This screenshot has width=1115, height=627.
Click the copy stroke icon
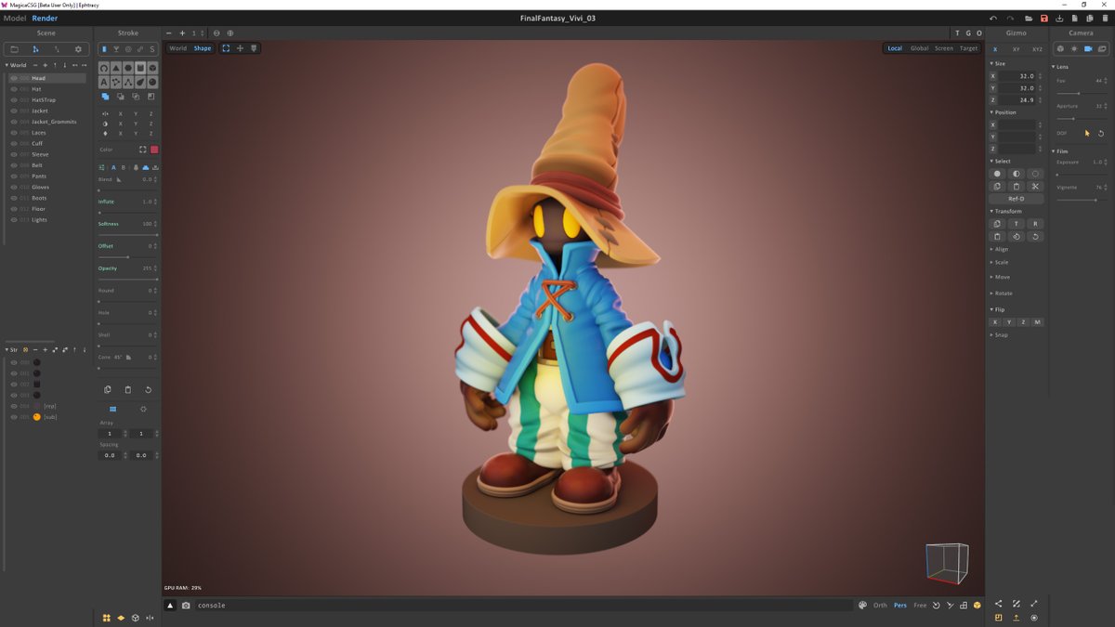pyautogui.click(x=107, y=389)
